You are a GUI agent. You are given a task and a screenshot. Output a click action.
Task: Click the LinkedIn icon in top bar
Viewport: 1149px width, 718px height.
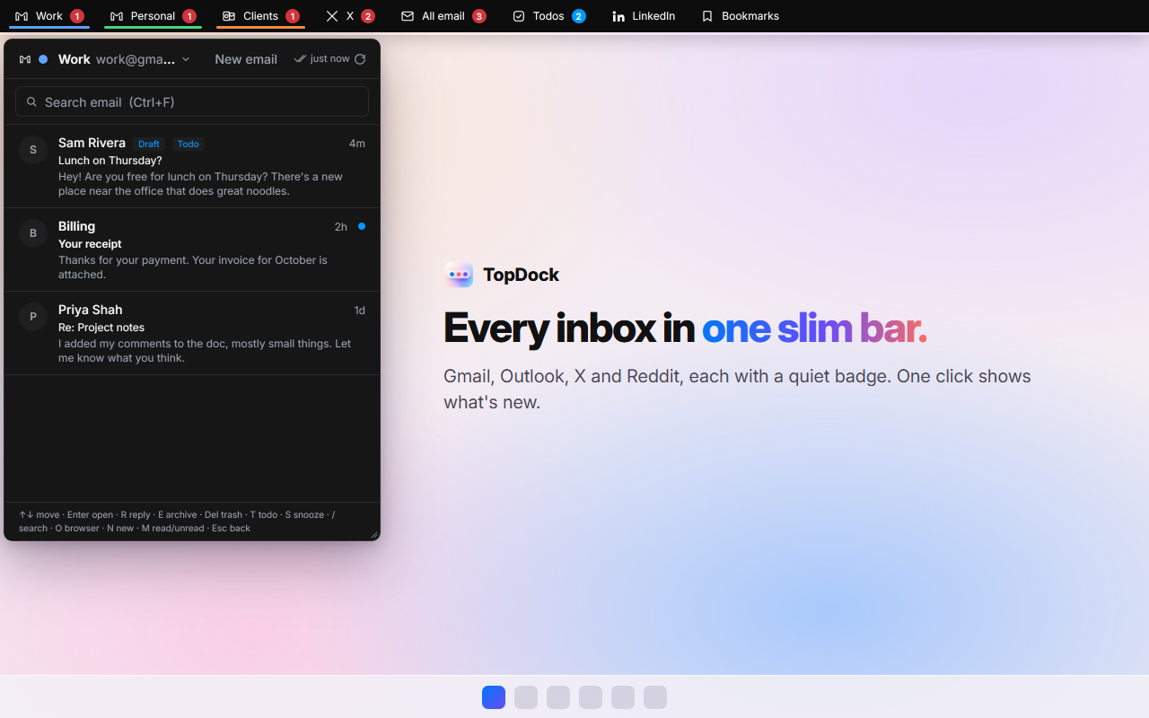618,16
